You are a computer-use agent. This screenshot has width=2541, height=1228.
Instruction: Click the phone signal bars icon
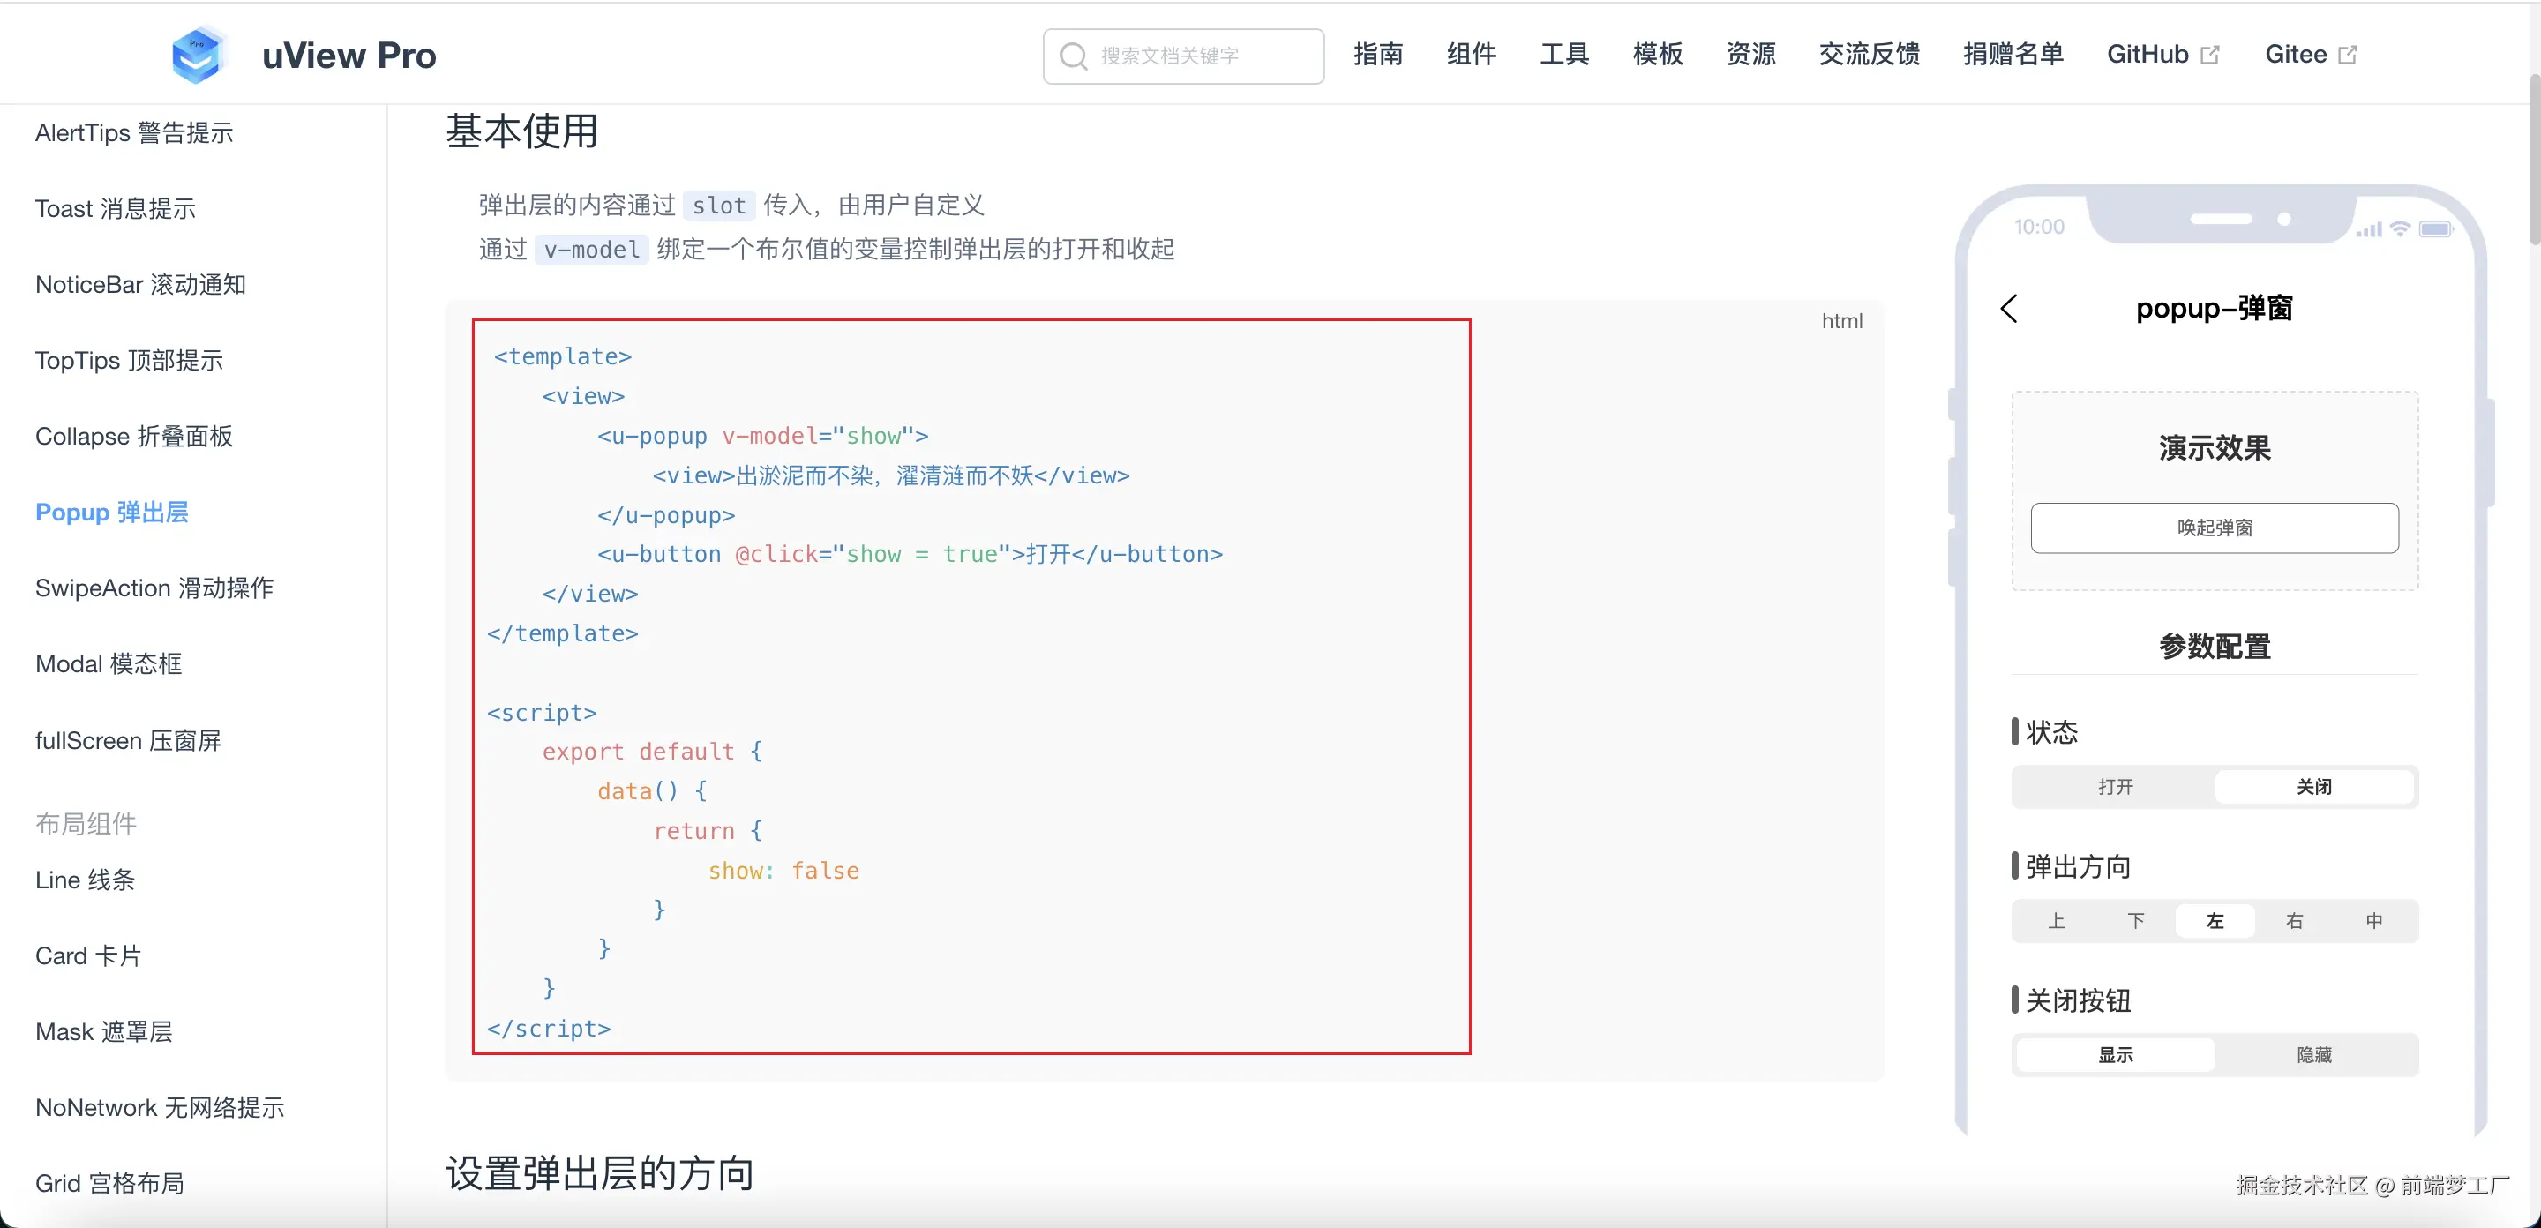click(x=2369, y=230)
